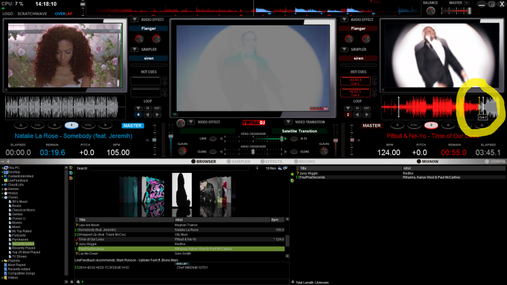Sort the track list by Bpm column
The width and height of the screenshot is (507, 285).
pyautogui.click(x=278, y=220)
